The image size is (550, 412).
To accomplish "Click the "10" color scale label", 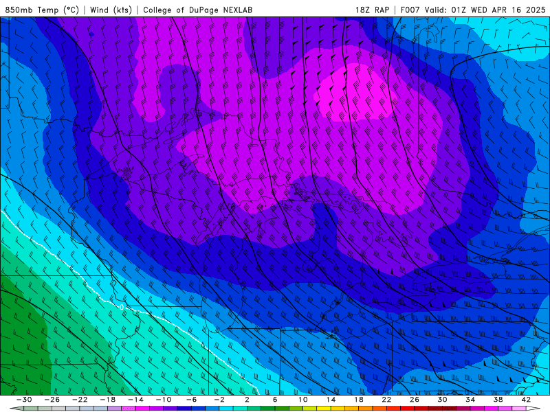I will pyautogui.click(x=303, y=400).
